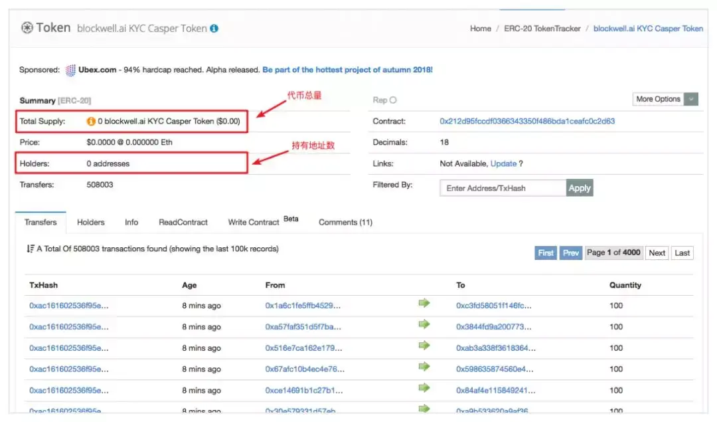Screen dimensions: 717x422
Task: Click the Rep indicator circle
Action: [x=393, y=100]
